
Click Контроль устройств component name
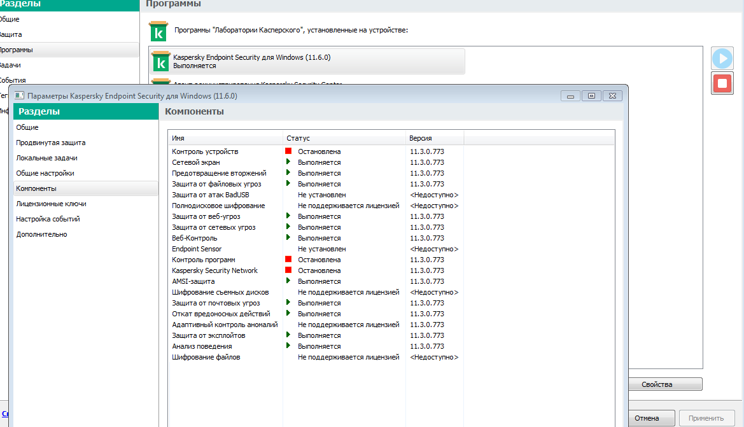coord(205,151)
